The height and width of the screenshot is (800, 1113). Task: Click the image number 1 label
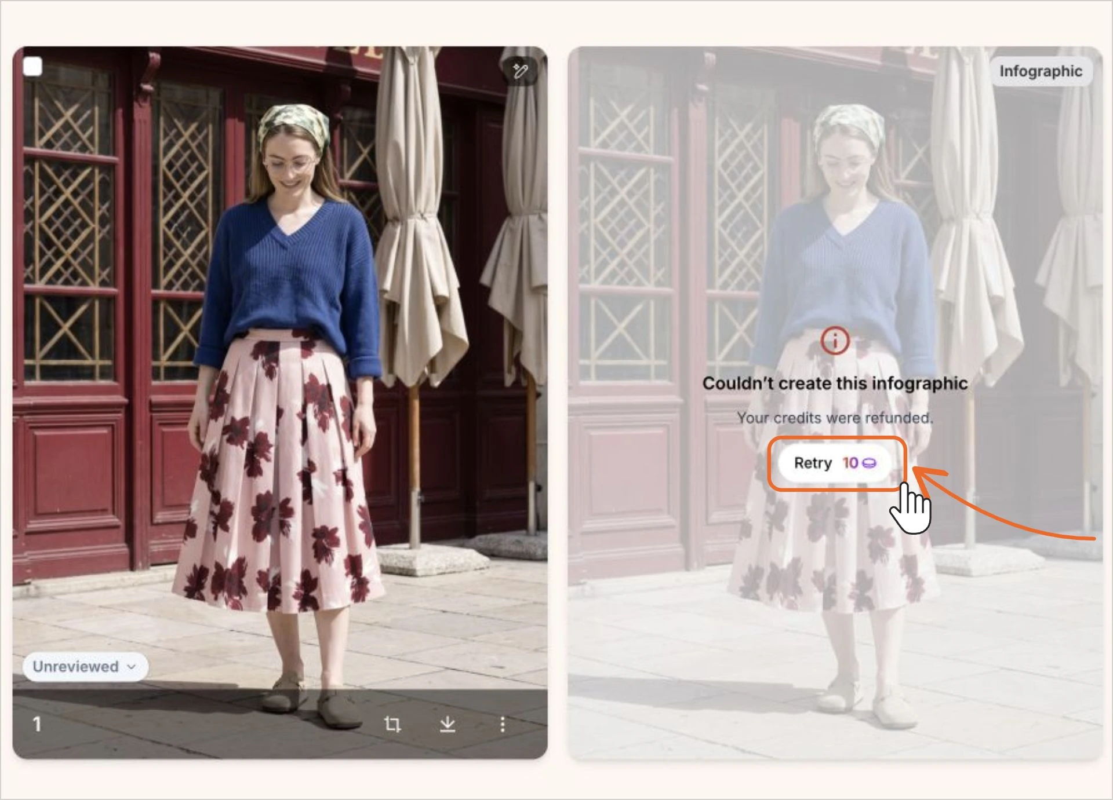pyautogui.click(x=37, y=724)
